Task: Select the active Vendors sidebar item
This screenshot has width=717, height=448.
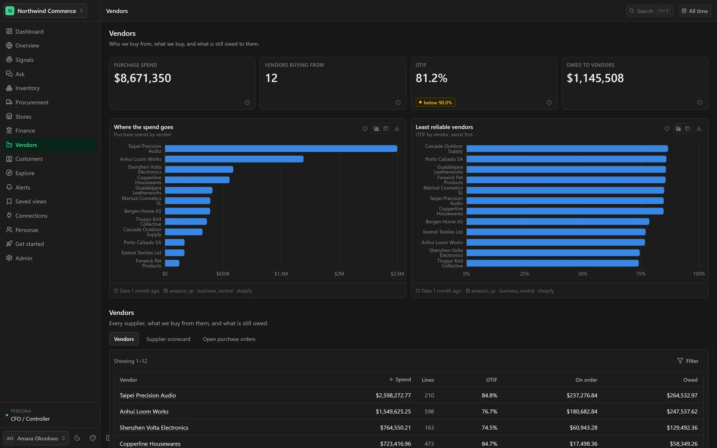Action: [50, 145]
